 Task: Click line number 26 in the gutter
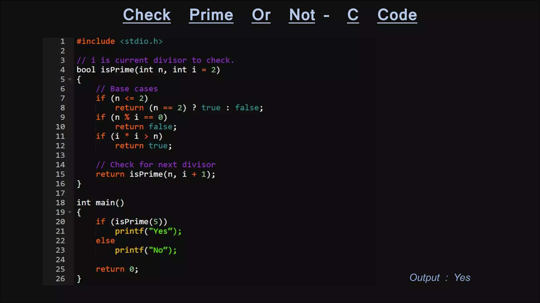tap(60, 279)
